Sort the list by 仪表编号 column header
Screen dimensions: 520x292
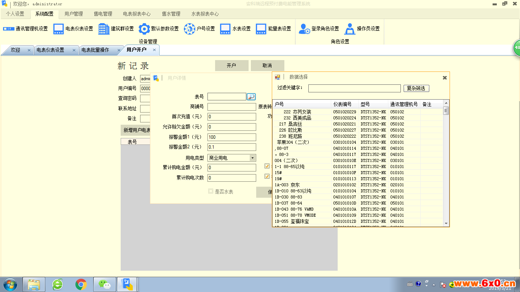[x=345, y=104]
